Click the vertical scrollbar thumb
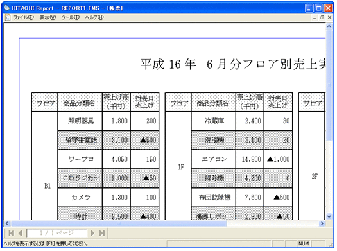337x251 pixels. point(329,85)
